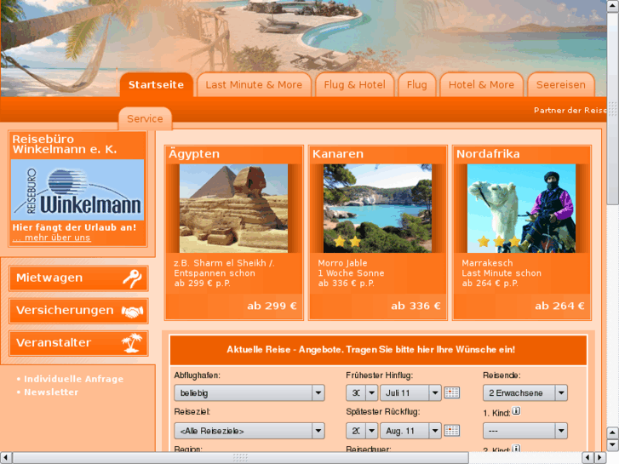The height and width of the screenshot is (464, 619).
Task: Open the 'Juli 11' month dropdown
Action: tap(410, 393)
